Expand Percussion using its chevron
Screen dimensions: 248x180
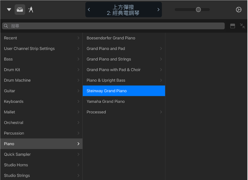pyautogui.click(x=78, y=133)
